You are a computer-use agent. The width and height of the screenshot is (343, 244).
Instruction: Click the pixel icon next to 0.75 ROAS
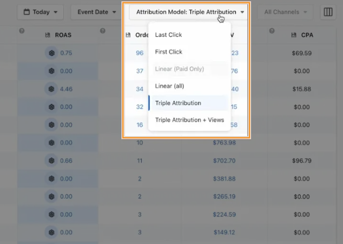click(x=51, y=53)
